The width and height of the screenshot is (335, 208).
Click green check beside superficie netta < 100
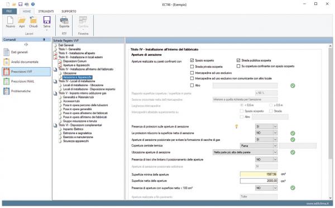tap(293, 188)
